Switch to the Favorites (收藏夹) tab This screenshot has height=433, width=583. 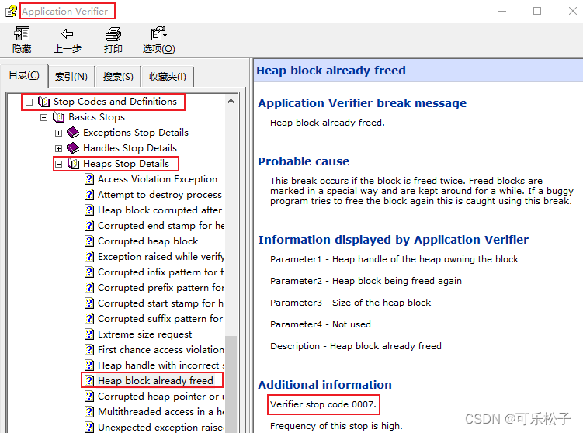(168, 77)
